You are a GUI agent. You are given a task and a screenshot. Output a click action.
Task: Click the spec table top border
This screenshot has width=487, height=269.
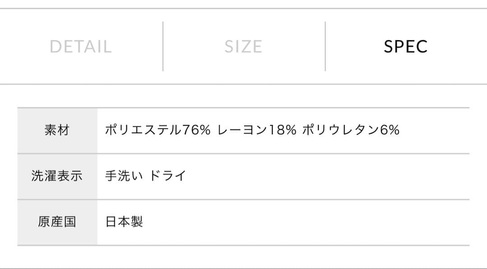243,107
